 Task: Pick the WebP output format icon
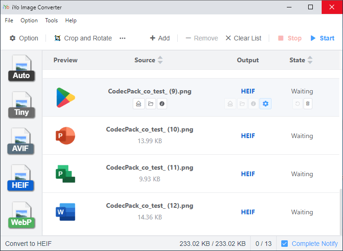pos(21,215)
